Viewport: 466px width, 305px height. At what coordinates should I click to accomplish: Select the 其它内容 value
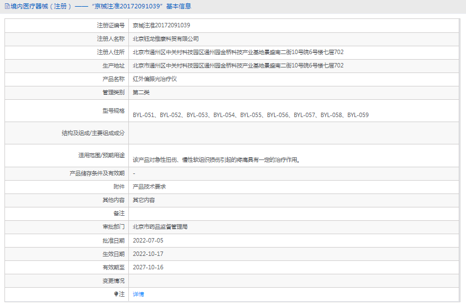(144, 200)
